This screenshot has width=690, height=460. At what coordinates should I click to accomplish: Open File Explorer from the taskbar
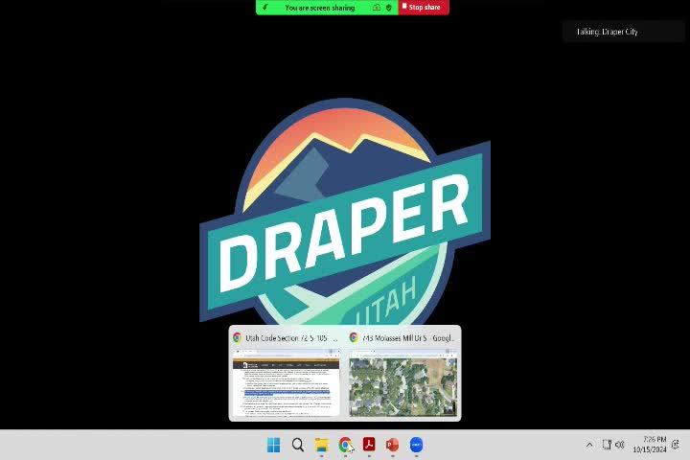coord(322,445)
